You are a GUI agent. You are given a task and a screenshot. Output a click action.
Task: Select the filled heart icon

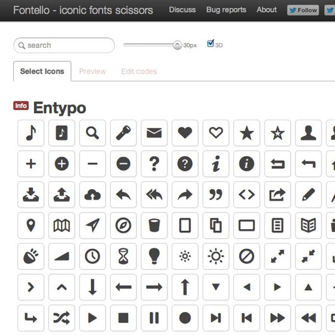(x=185, y=133)
